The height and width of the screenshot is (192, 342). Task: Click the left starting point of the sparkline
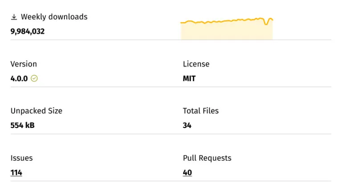pos(181,22)
